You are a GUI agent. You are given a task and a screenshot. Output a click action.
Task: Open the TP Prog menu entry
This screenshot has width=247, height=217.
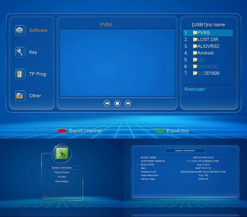point(38,74)
